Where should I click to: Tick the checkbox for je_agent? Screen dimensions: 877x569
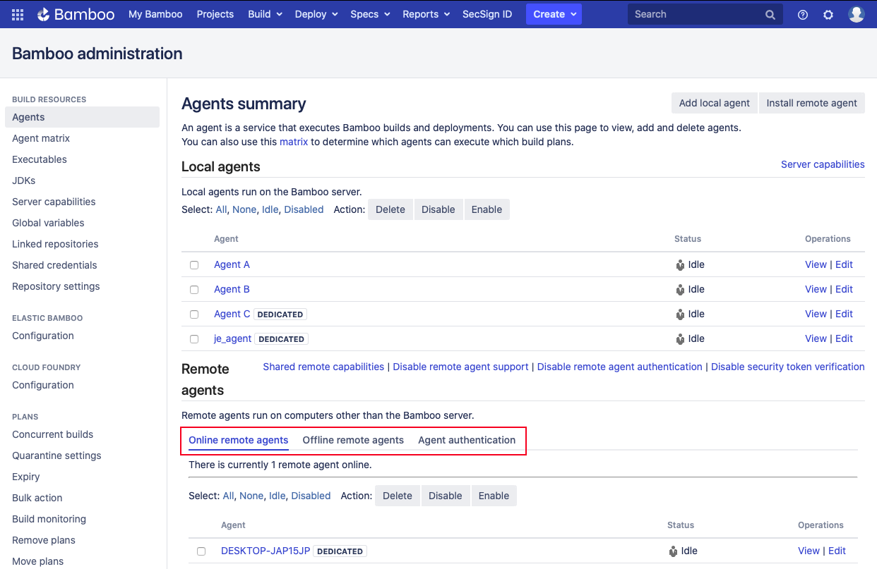(194, 338)
